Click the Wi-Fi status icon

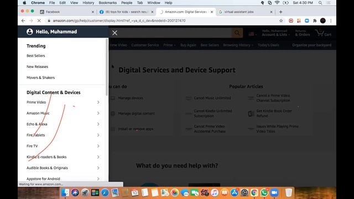pos(277,3)
